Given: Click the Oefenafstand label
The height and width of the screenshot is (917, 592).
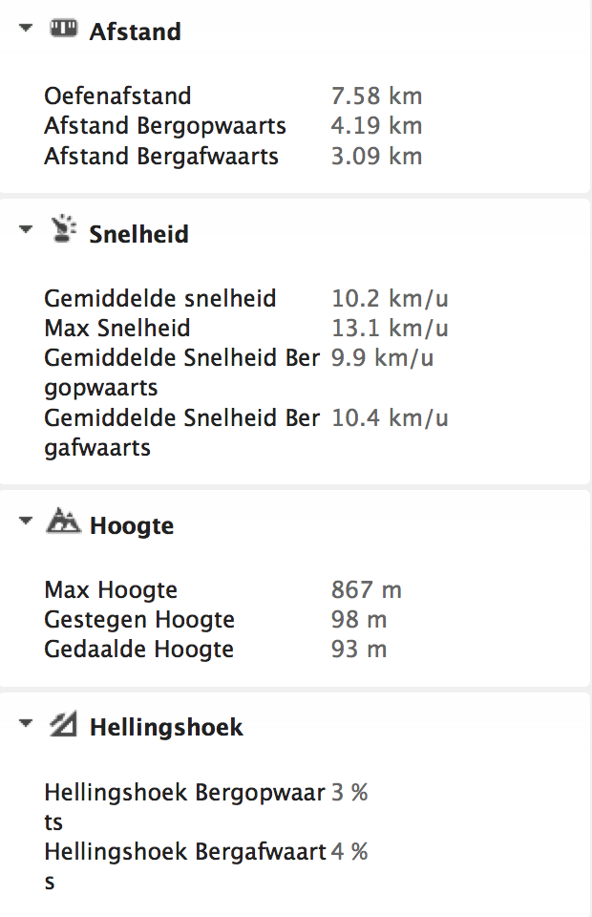Looking at the screenshot, I should tap(116, 96).
